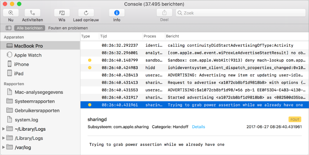Select row 'ADVERTISING: Advertising new item'

tap(195, 75)
